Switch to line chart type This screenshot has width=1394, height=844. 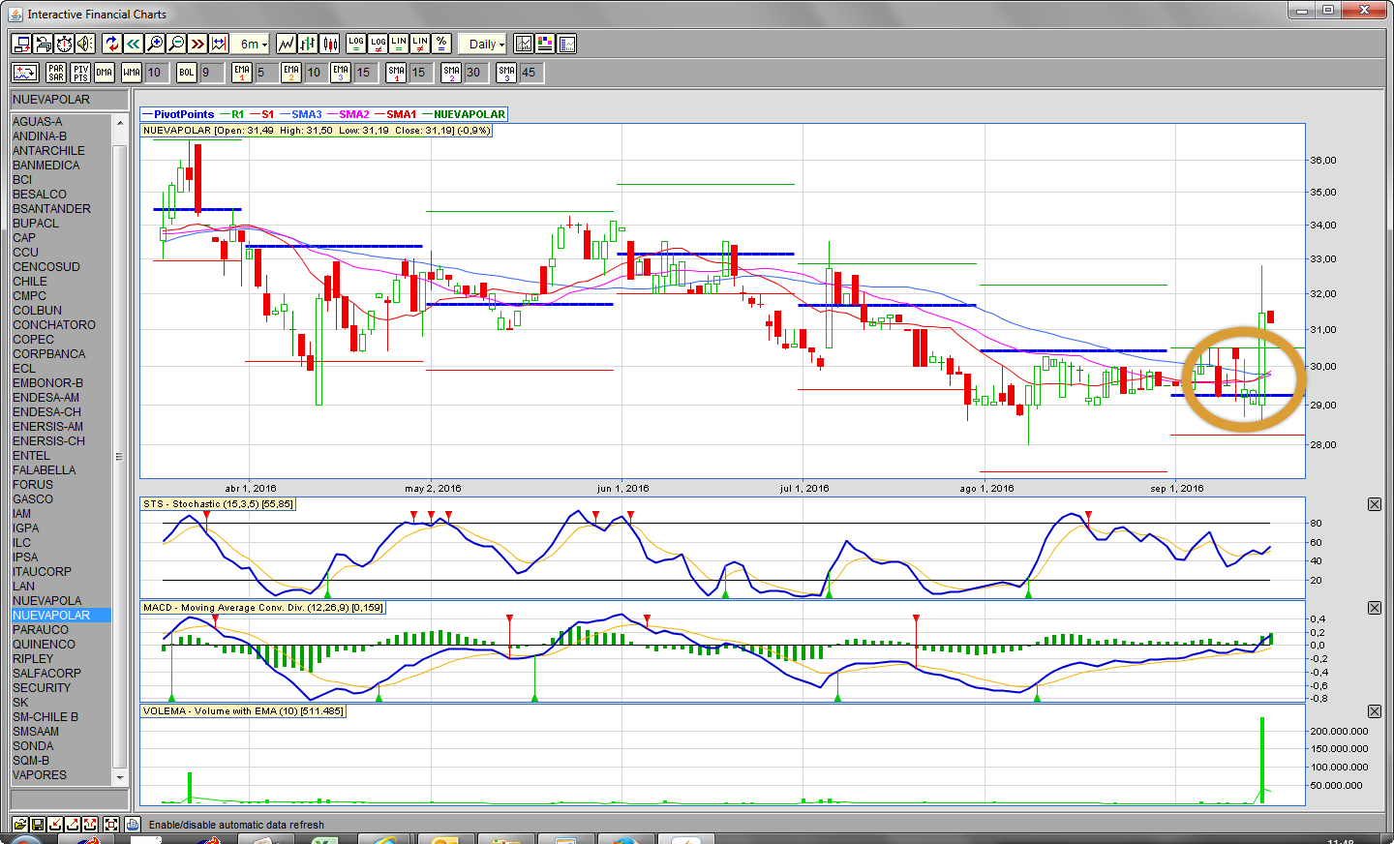click(x=286, y=44)
